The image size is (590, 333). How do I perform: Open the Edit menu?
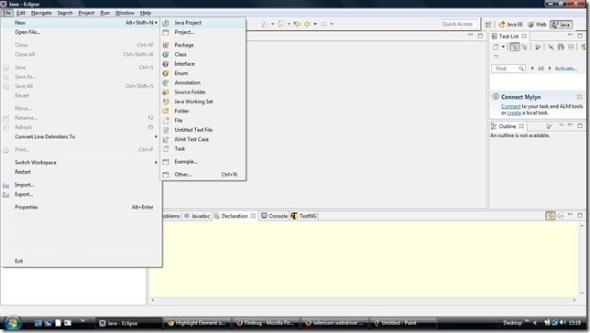point(21,13)
